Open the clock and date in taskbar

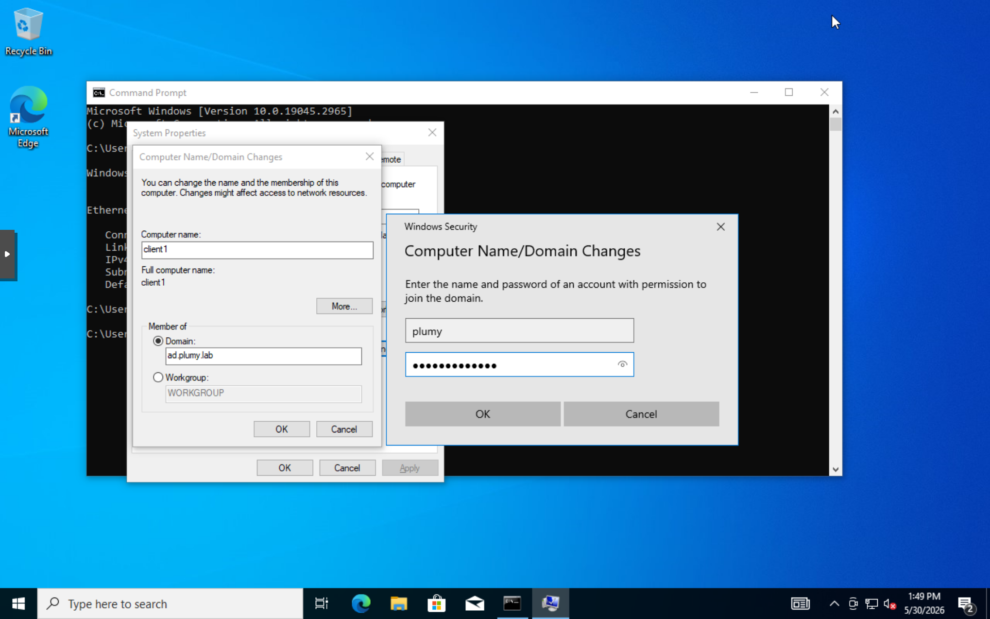pos(924,603)
